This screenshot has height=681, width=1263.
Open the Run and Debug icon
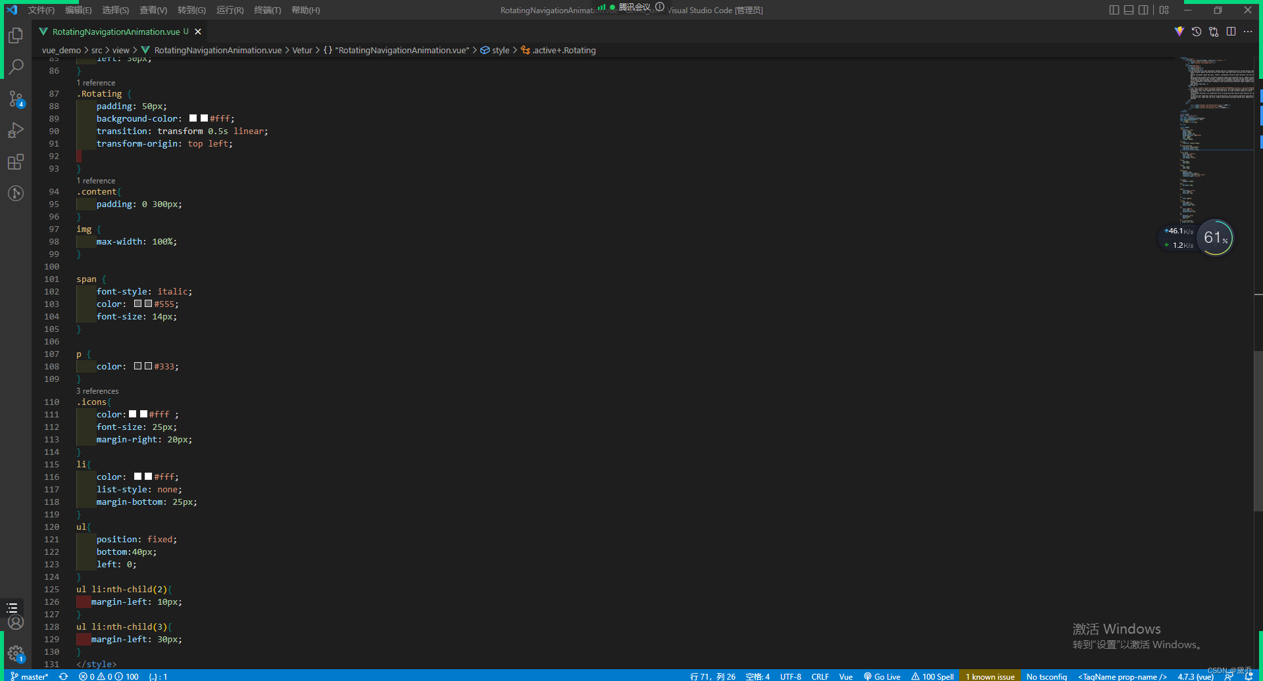click(x=16, y=130)
